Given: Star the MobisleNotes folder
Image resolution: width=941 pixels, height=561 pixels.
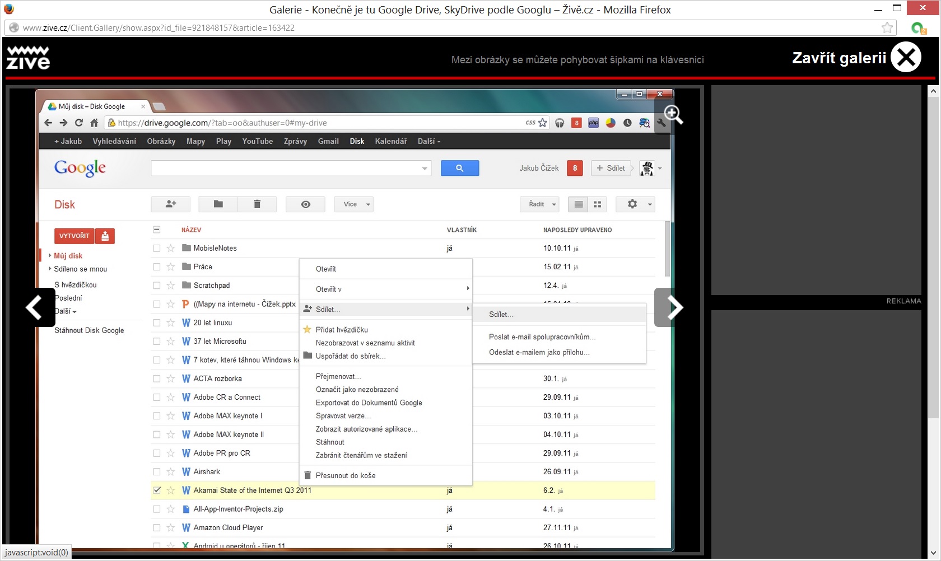Looking at the screenshot, I should 171,248.
